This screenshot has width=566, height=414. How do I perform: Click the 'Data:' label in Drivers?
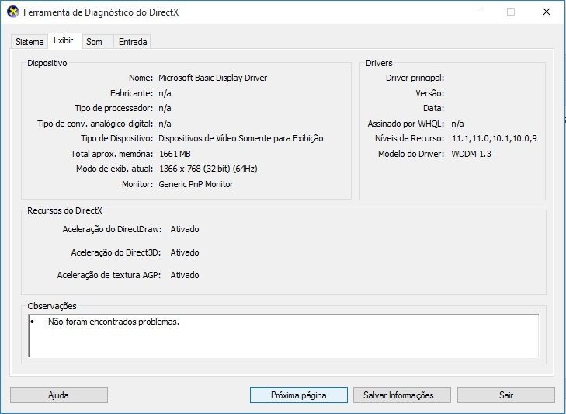(433, 108)
